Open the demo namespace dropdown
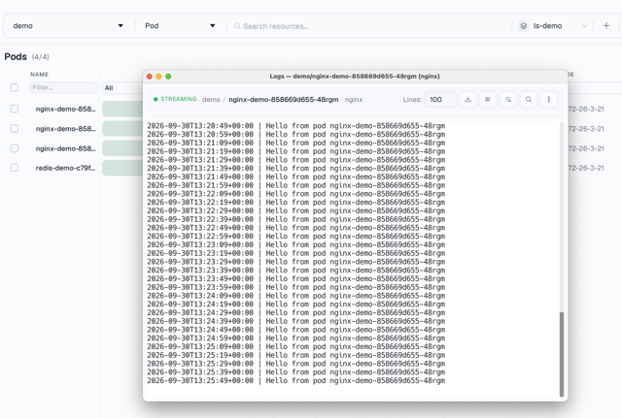Viewport: 622px width, 418px height. 68,26
